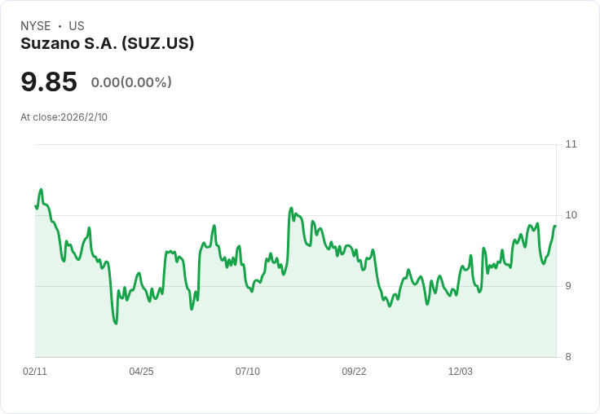Click the 9 price label on the y-axis
The image size is (600, 414).
568,286
